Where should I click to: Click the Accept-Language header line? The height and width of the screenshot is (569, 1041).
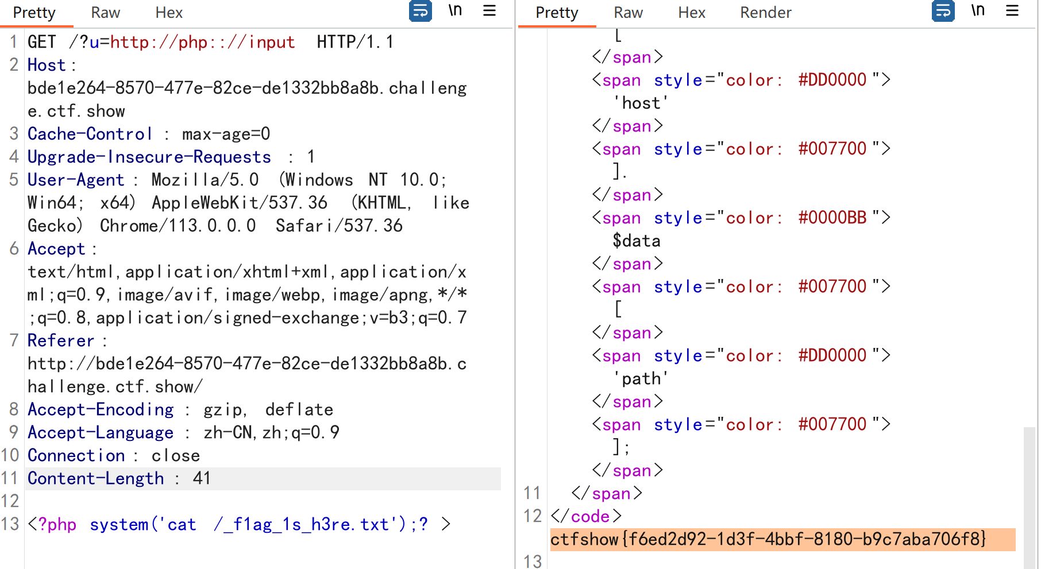(183, 433)
